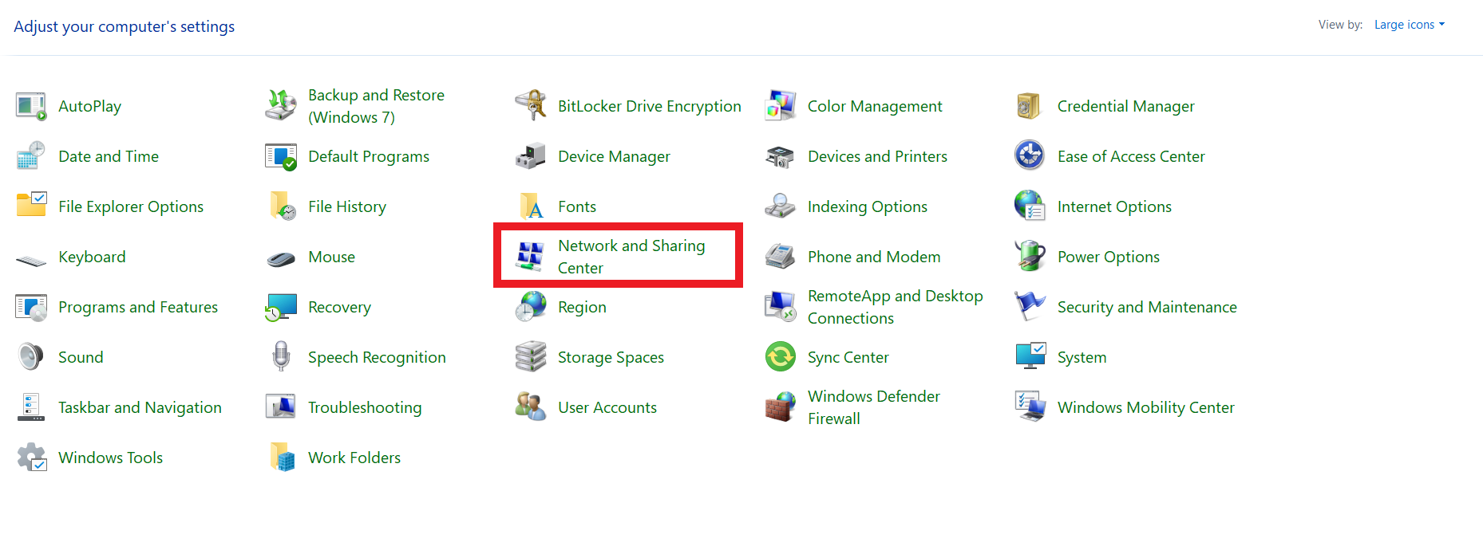Open the Keyboard icon
Image resolution: width=1483 pixels, height=554 pixels.
(x=31, y=260)
